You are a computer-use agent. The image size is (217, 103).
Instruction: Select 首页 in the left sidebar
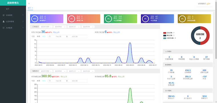coord(7,9)
